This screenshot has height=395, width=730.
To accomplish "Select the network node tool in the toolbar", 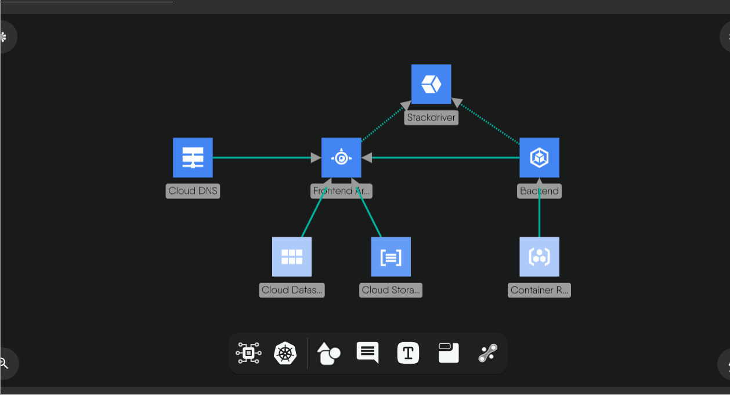I will coord(248,353).
